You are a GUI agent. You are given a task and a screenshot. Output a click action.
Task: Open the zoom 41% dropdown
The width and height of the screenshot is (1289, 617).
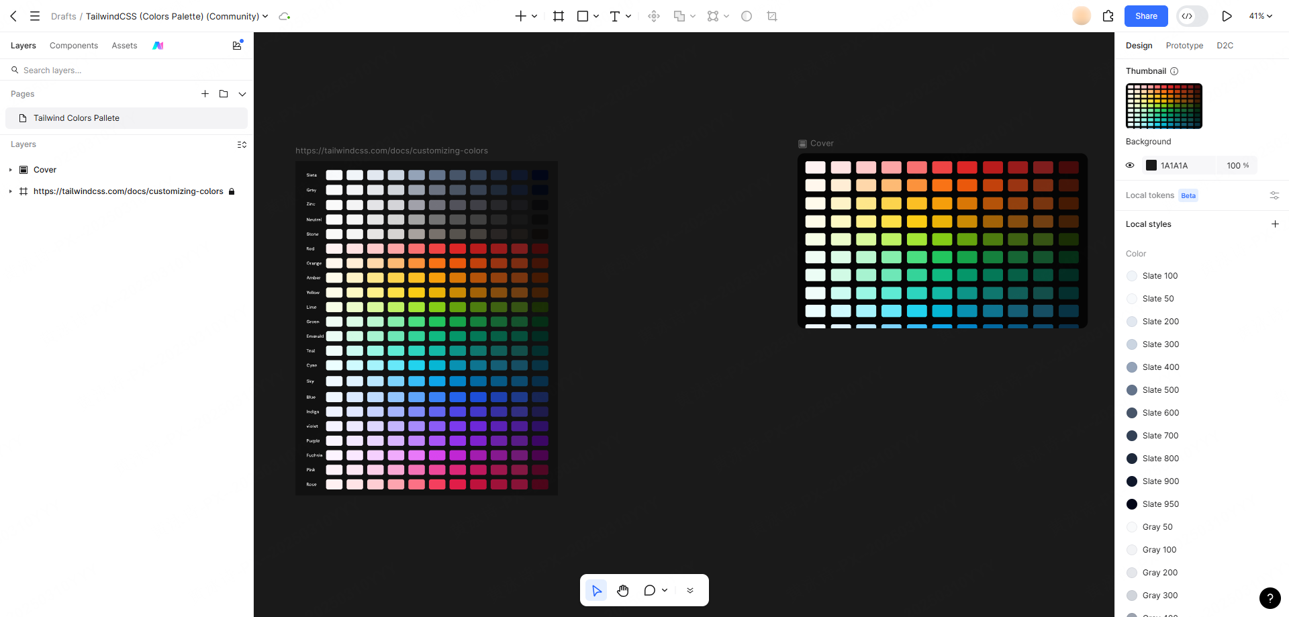1261,16
